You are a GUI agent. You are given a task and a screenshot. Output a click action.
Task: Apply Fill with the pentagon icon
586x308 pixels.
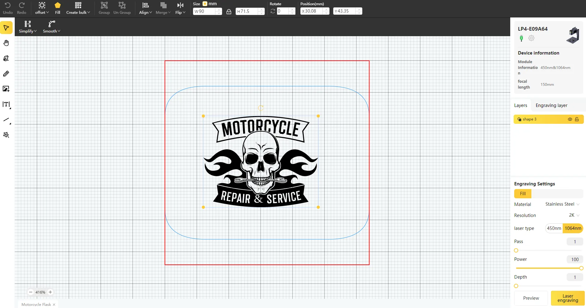point(58,6)
